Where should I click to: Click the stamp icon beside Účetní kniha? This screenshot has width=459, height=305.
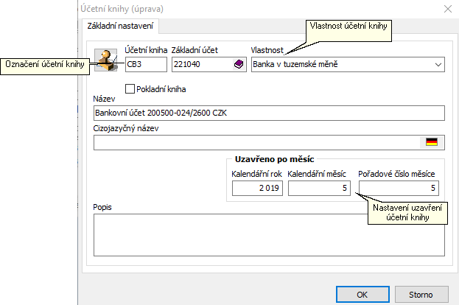pyautogui.click(x=105, y=60)
